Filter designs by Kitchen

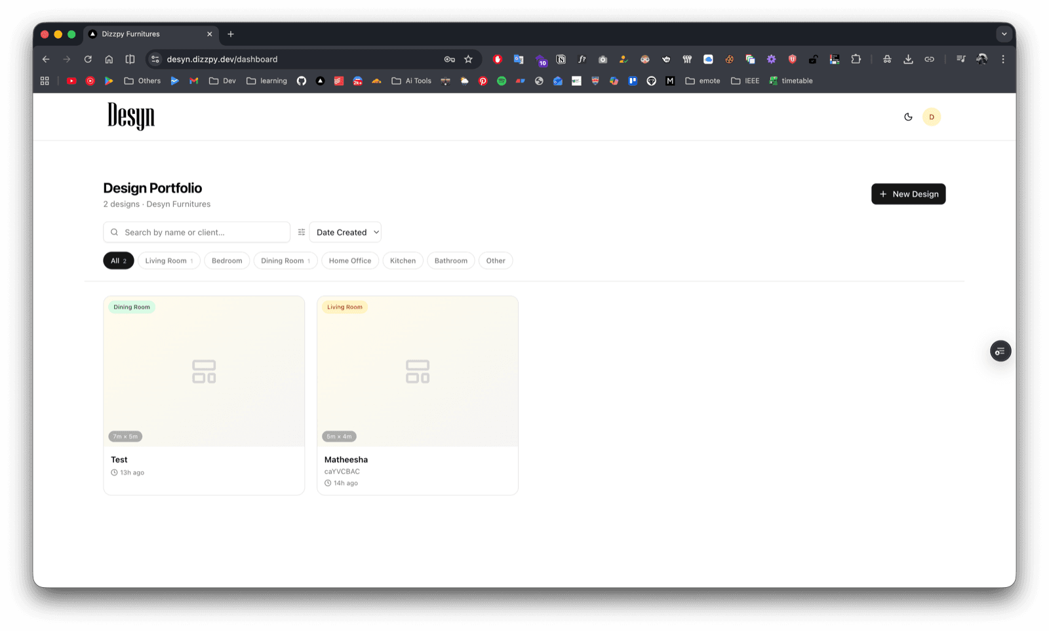(403, 261)
